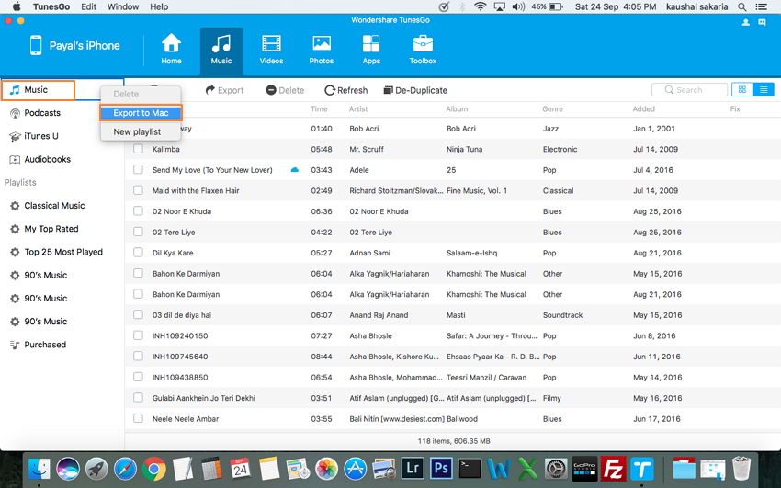Open the App Store from the dock
Screen dimensions: 781x488
pos(356,469)
